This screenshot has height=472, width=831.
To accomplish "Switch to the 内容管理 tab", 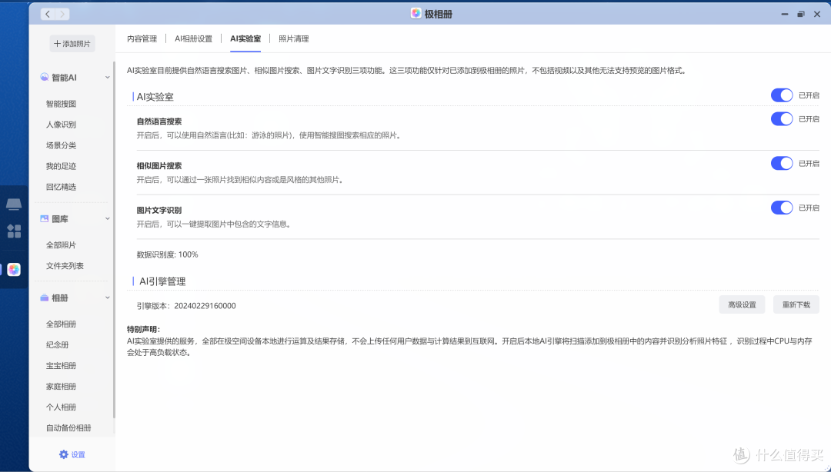I will coord(142,38).
